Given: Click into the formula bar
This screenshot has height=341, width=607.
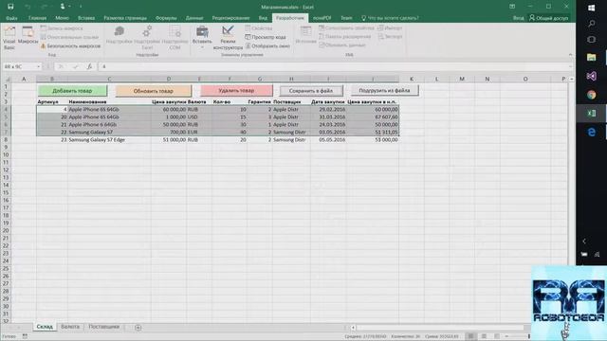Looking at the screenshot, I should tap(335, 66).
